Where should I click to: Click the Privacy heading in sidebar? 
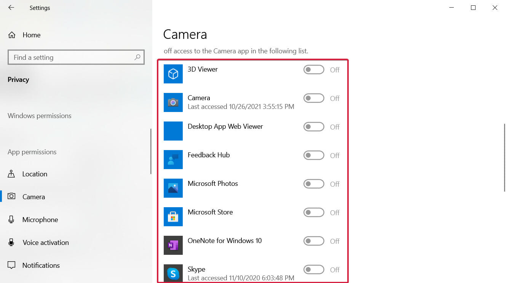point(18,80)
